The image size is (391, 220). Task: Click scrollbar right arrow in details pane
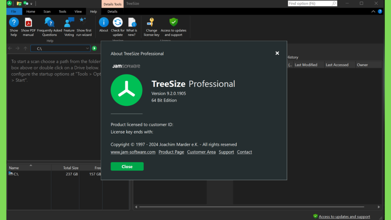[x=378, y=207]
